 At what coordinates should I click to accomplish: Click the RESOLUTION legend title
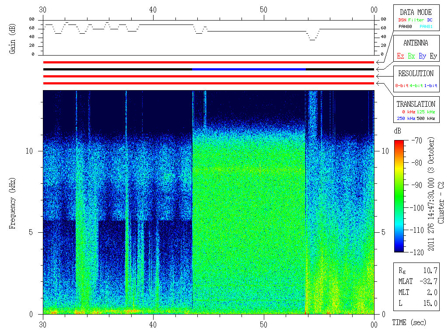(416, 73)
